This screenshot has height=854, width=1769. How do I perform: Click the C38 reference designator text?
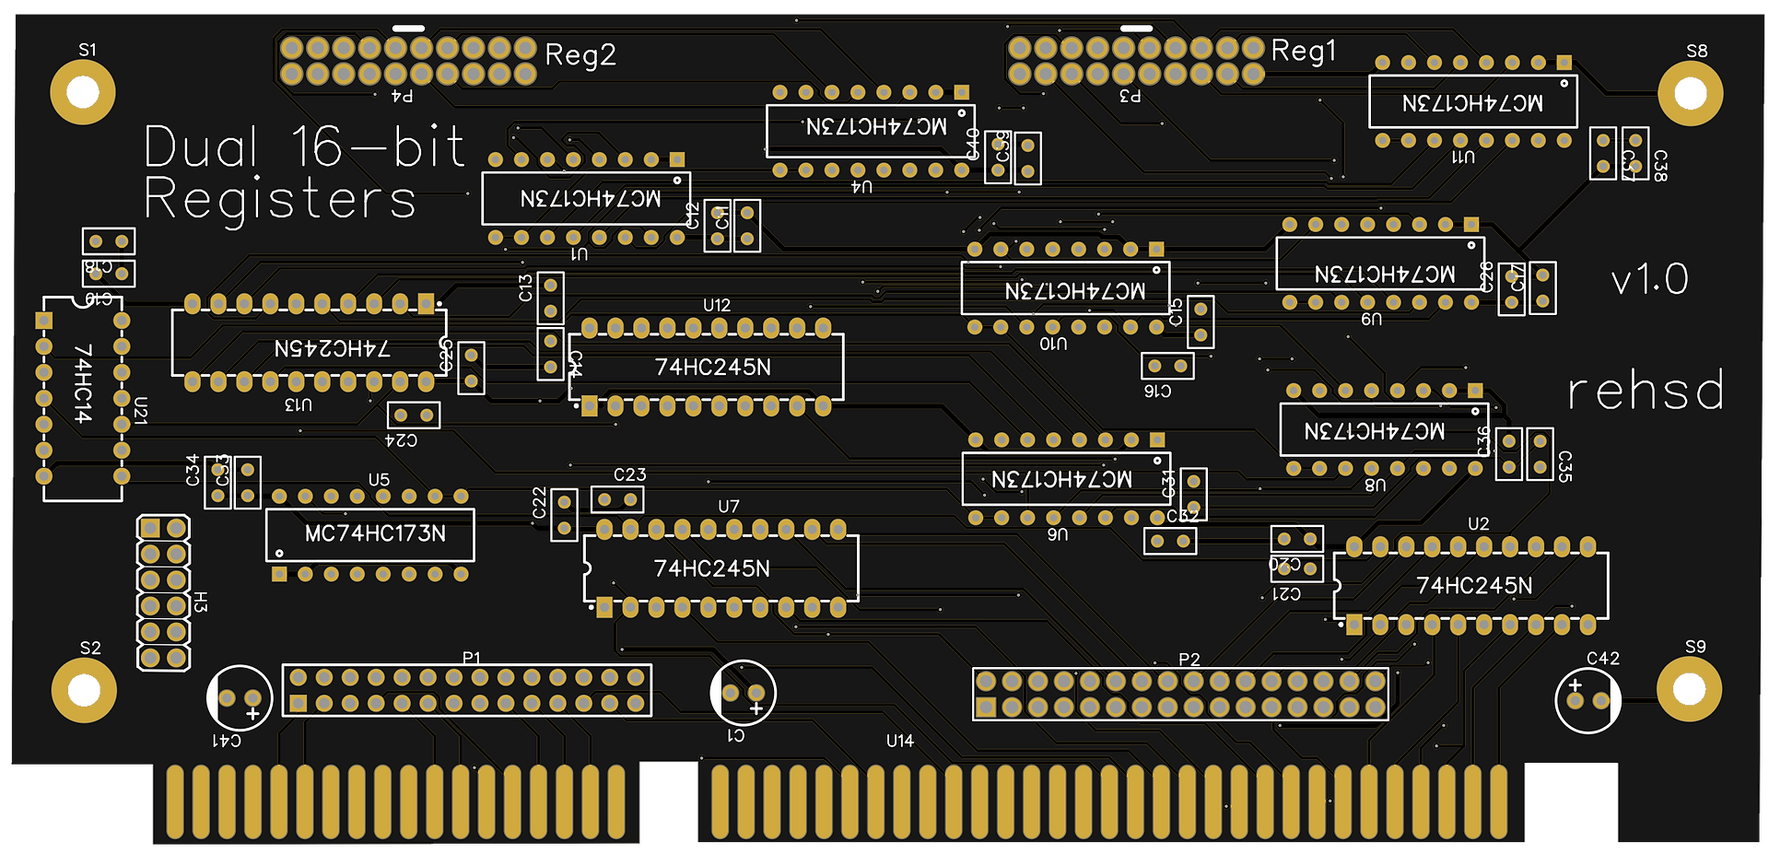1660,166
